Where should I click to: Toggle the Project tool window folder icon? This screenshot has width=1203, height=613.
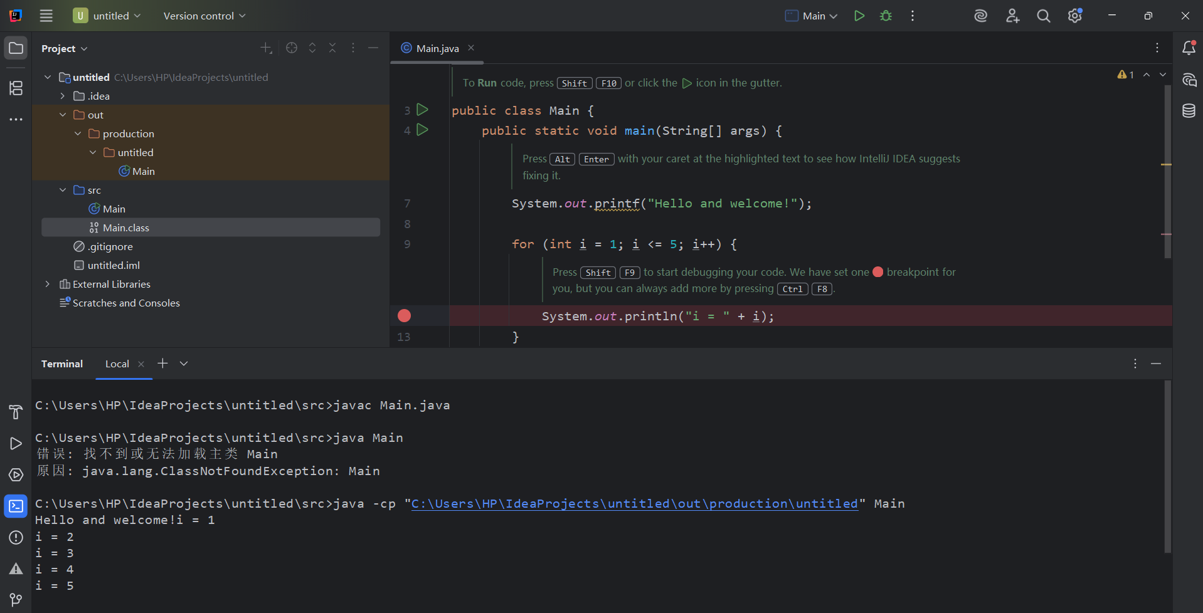(x=16, y=48)
